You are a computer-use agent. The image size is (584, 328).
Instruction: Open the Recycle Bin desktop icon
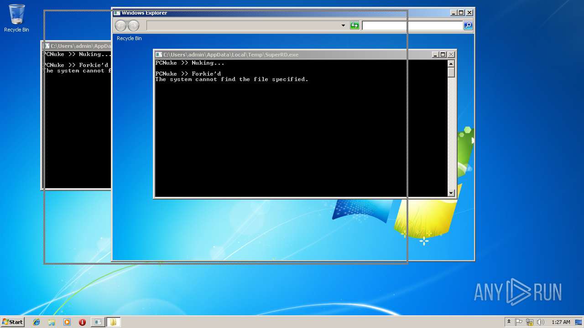click(x=16, y=18)
